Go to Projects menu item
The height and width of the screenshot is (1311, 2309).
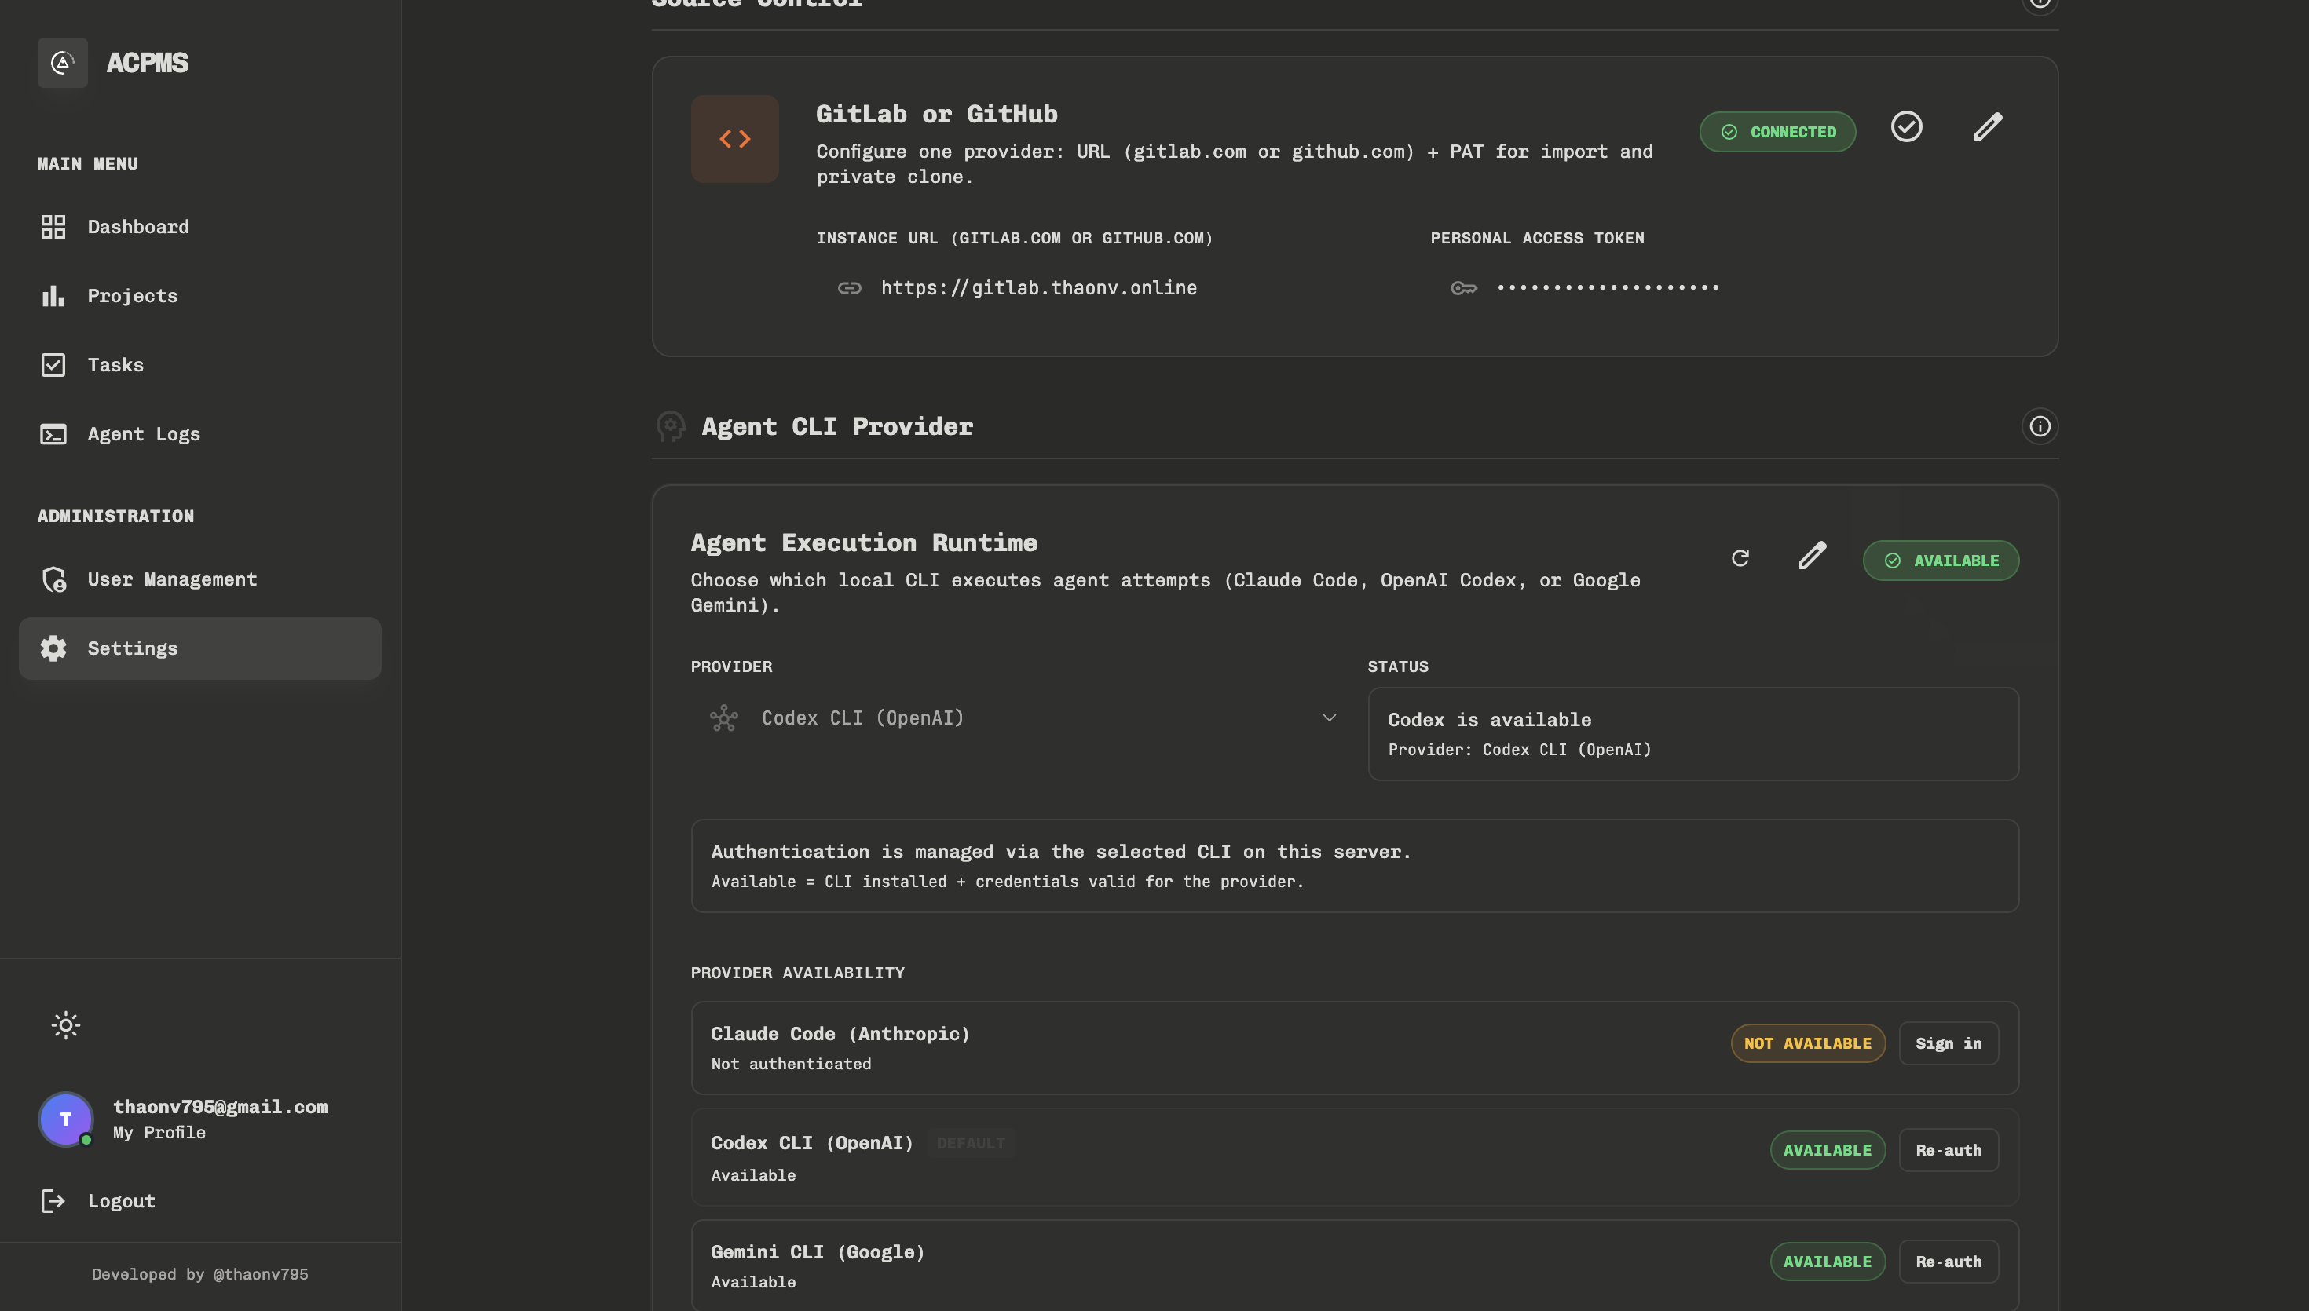133,295
